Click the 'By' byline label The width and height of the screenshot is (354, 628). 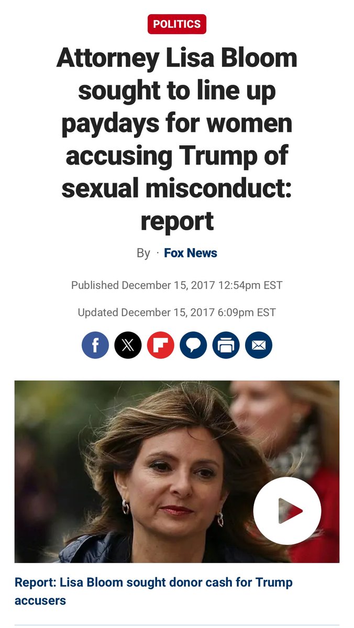[x=143, y=253]
